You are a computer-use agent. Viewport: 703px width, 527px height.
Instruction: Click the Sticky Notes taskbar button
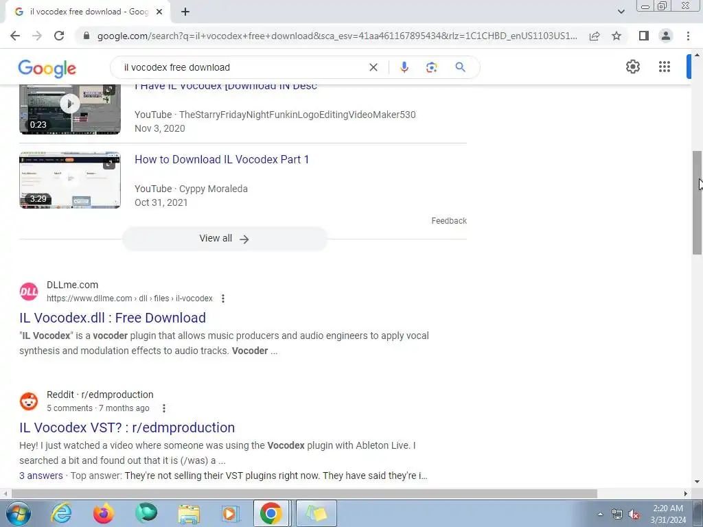click(x=316, y=513)
